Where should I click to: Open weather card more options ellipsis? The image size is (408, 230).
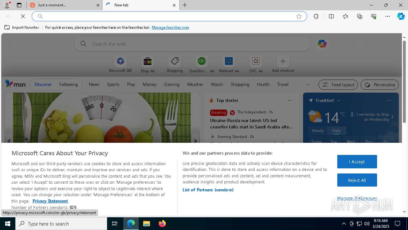(389, 100)
